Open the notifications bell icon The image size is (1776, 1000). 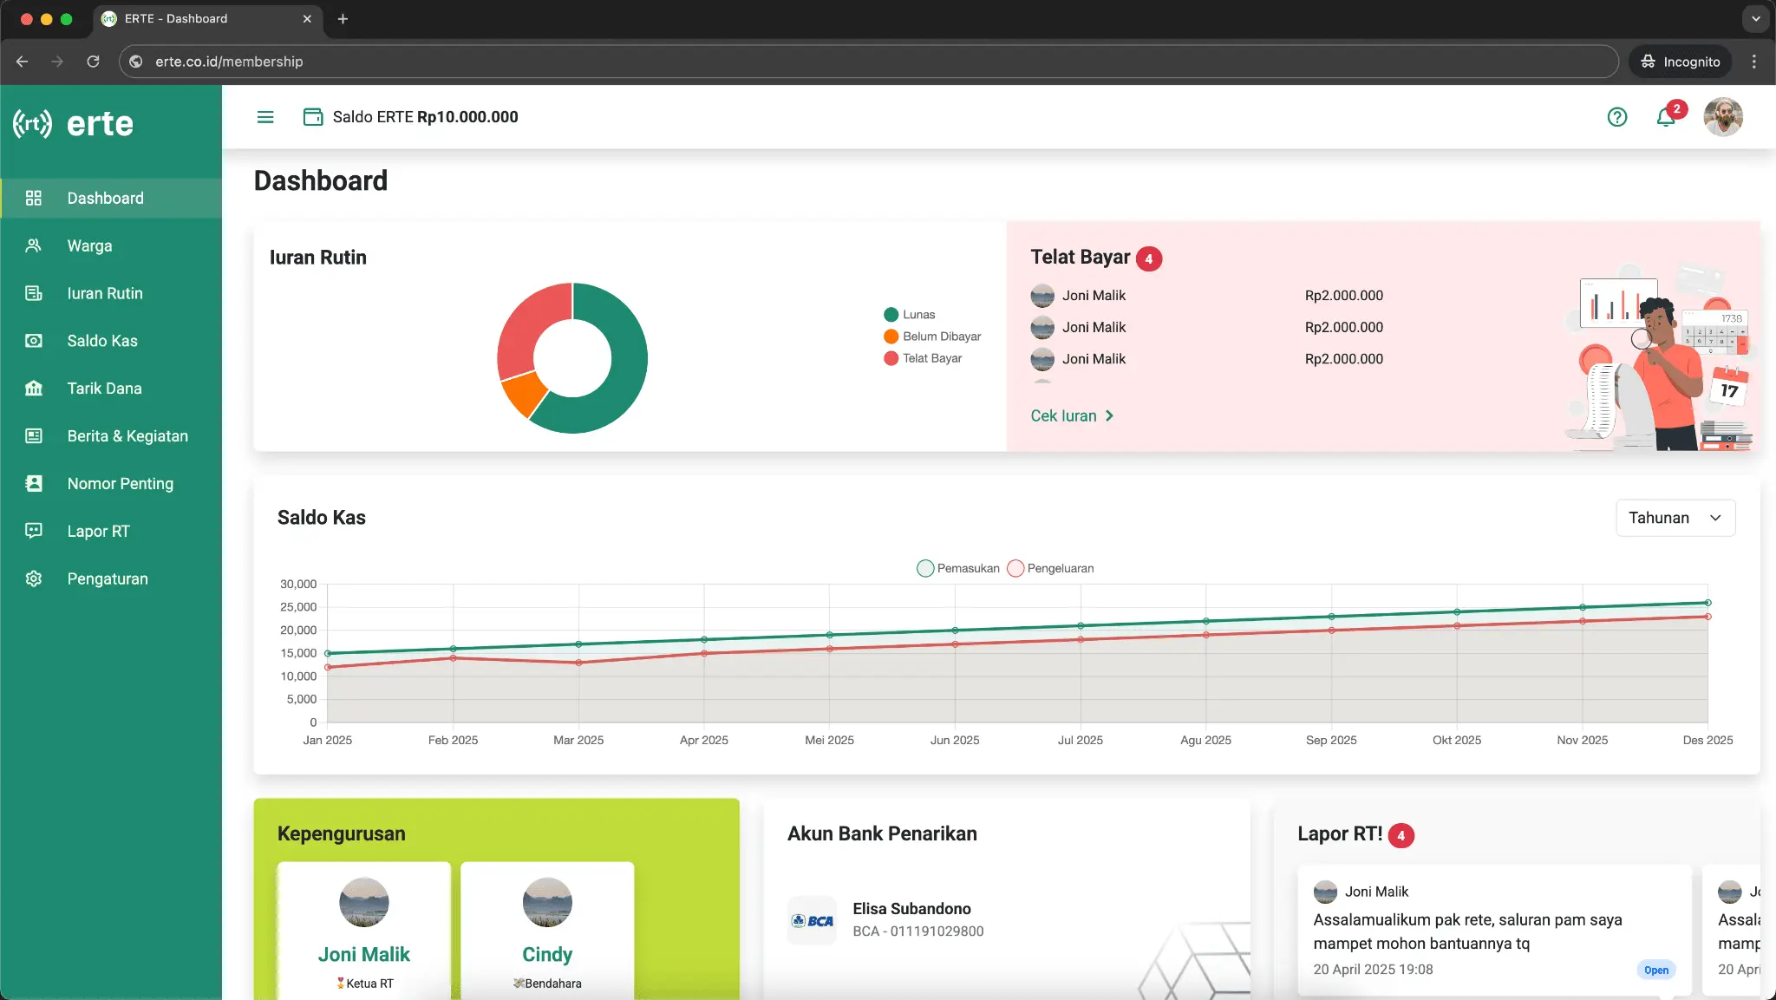click(1665, 117)
